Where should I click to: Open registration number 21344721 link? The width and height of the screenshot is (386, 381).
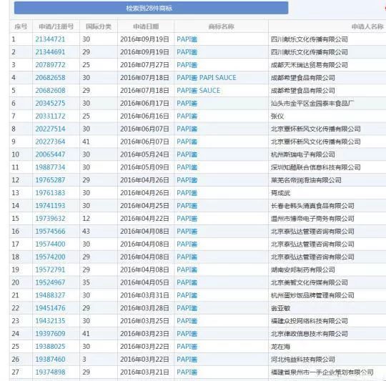tap(50, 39)
